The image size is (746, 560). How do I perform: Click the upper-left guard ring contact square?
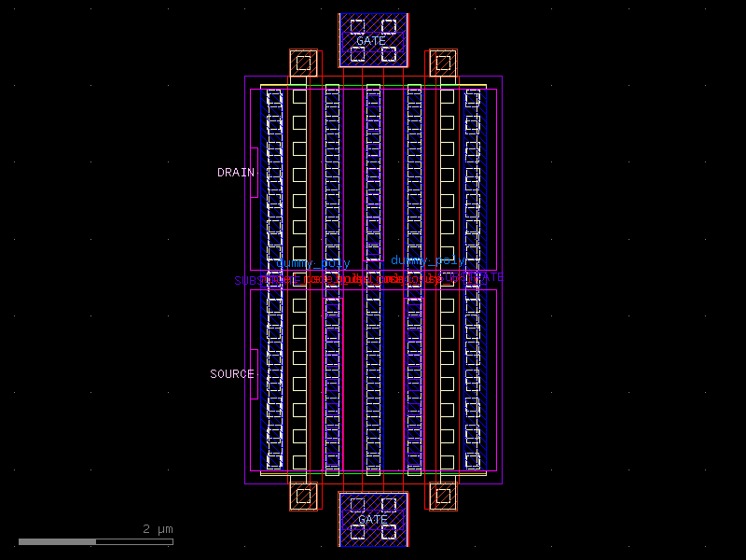(305, 64)
